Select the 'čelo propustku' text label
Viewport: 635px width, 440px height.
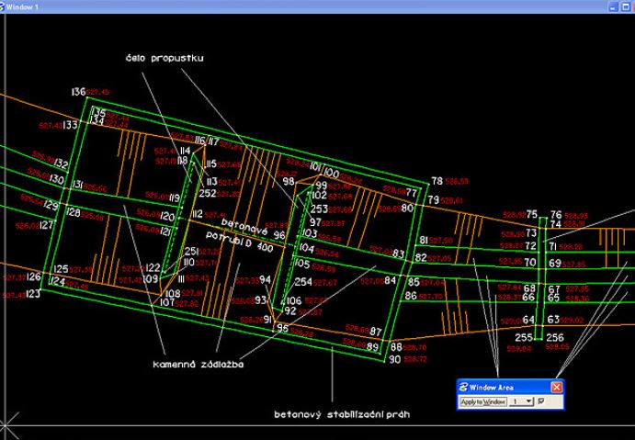coord(164,58)
